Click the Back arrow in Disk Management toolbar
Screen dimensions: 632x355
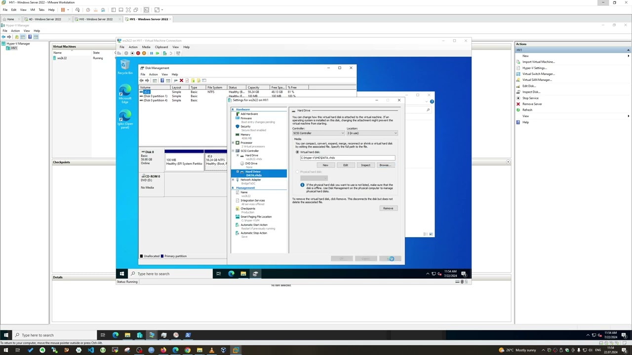pyautogui.click(x=142, y=80)
